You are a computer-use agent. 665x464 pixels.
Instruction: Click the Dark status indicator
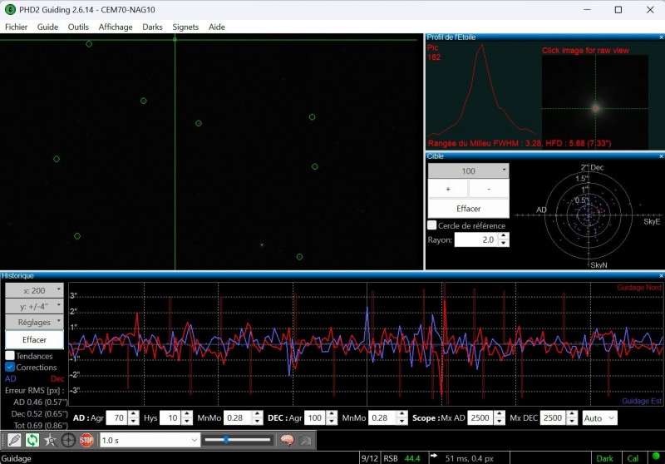[x=604, y=458]
